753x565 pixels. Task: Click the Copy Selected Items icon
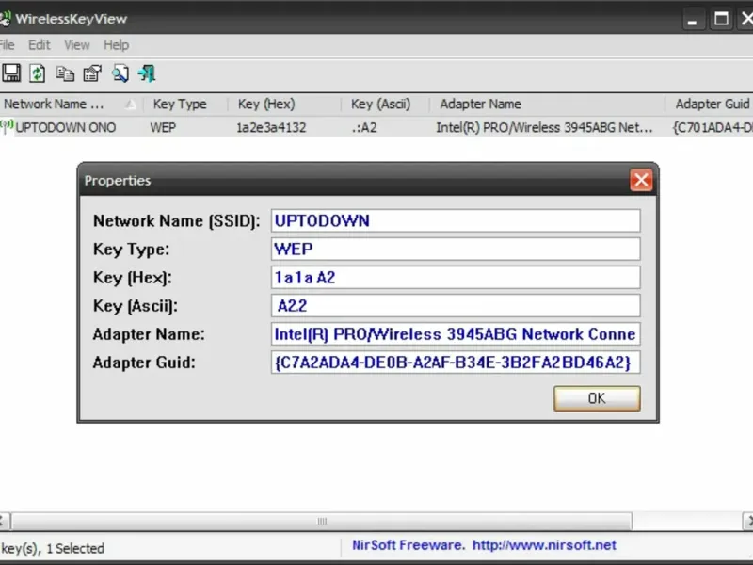65,73
